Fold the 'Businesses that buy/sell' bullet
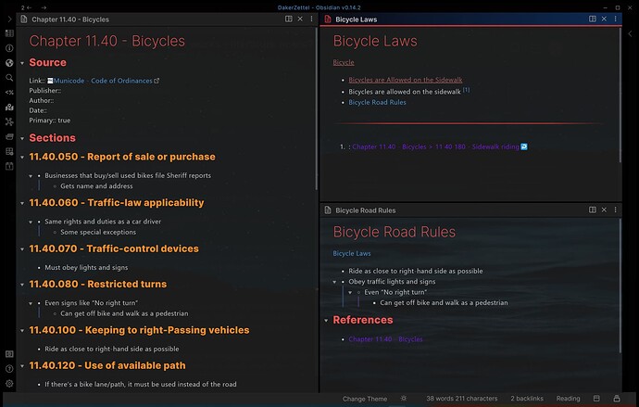Viewport: 639px width, 407px height. (x=31, y=176)
